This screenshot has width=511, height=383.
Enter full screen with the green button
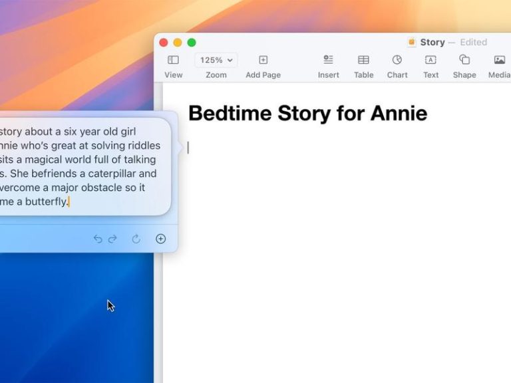click(192, 43)
